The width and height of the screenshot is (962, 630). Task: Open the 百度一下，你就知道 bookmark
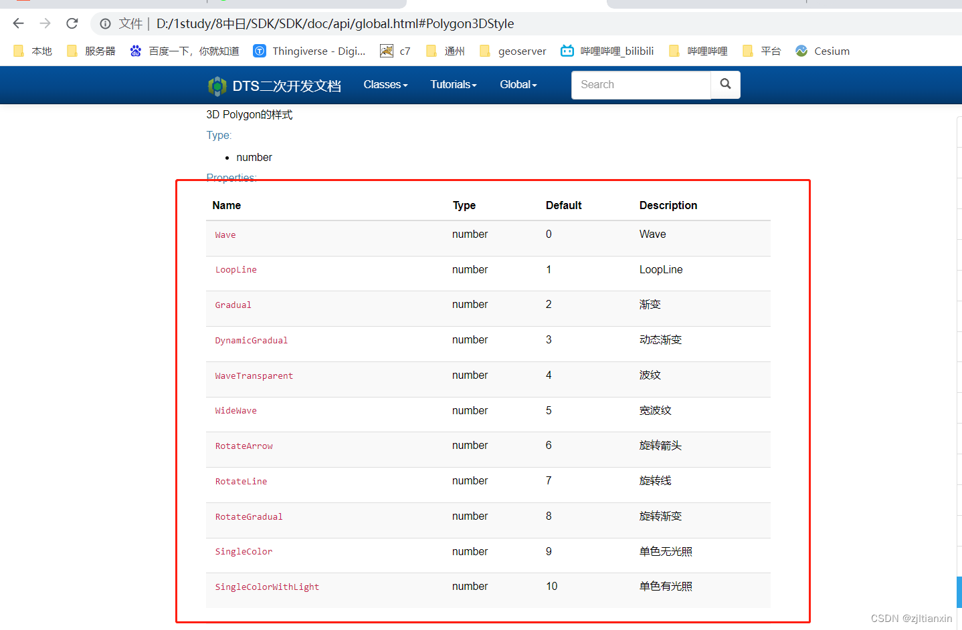[x=185, y=51]
